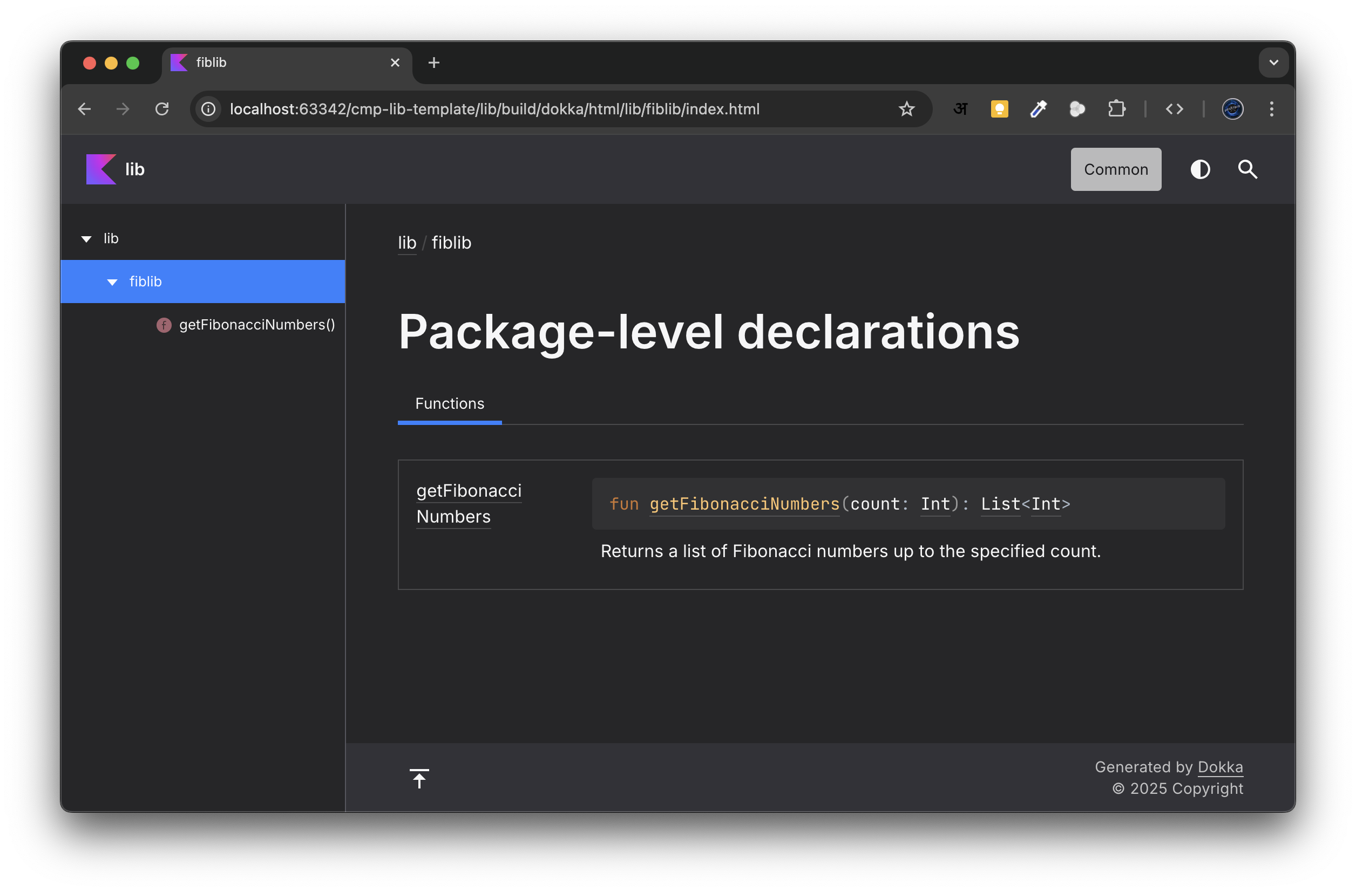
Task: Open a new browser tab
Action: [433, 63]
